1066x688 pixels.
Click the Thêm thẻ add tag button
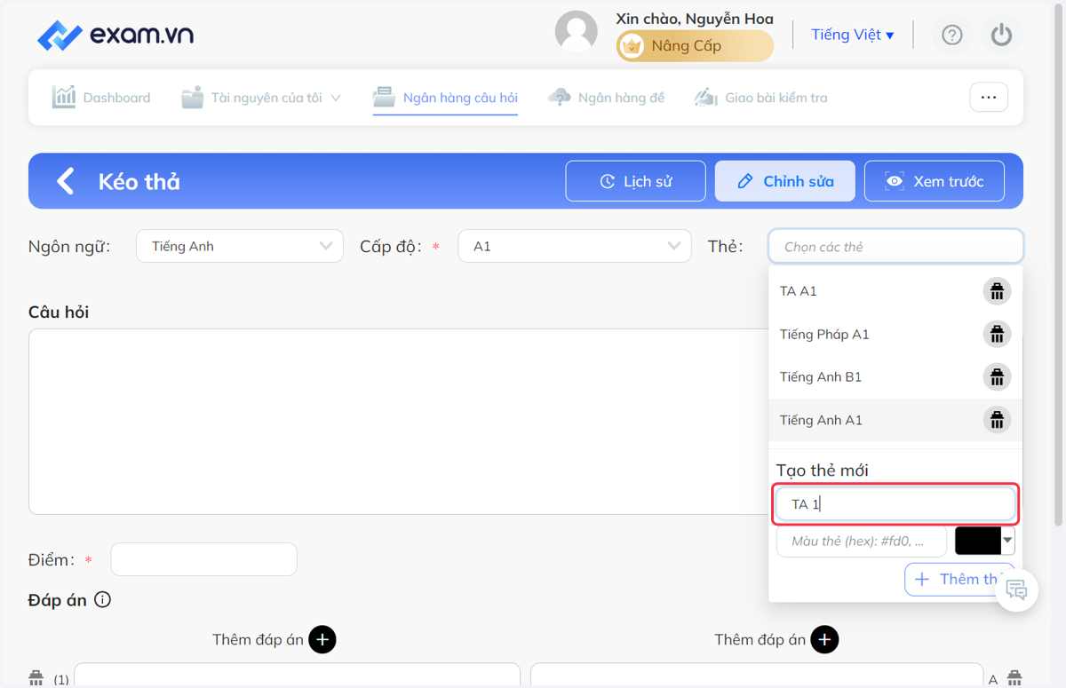tap(959, 579)
